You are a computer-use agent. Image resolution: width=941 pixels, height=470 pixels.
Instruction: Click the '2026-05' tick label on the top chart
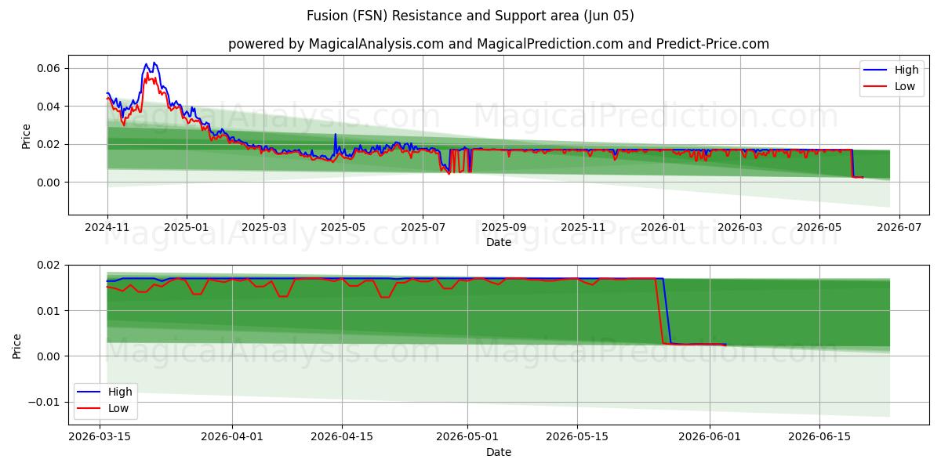[x=819, y=226]
